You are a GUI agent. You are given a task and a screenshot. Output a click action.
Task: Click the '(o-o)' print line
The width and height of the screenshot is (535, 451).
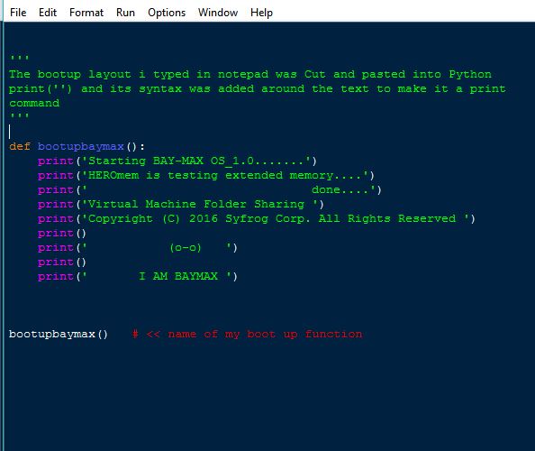click(x=138, y=248)
